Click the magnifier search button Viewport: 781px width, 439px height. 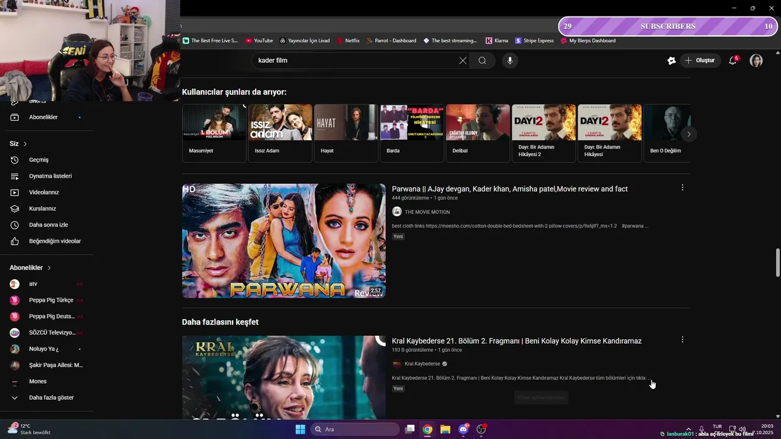tap(482, 60)
